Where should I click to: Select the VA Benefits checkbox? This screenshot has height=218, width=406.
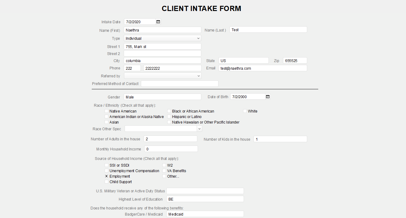coord(164,171)
